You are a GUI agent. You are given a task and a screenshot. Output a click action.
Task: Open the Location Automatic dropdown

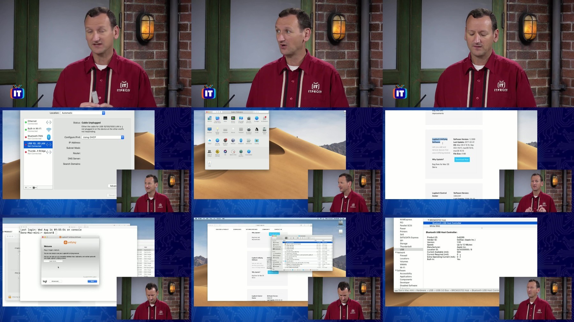point(83,113)
